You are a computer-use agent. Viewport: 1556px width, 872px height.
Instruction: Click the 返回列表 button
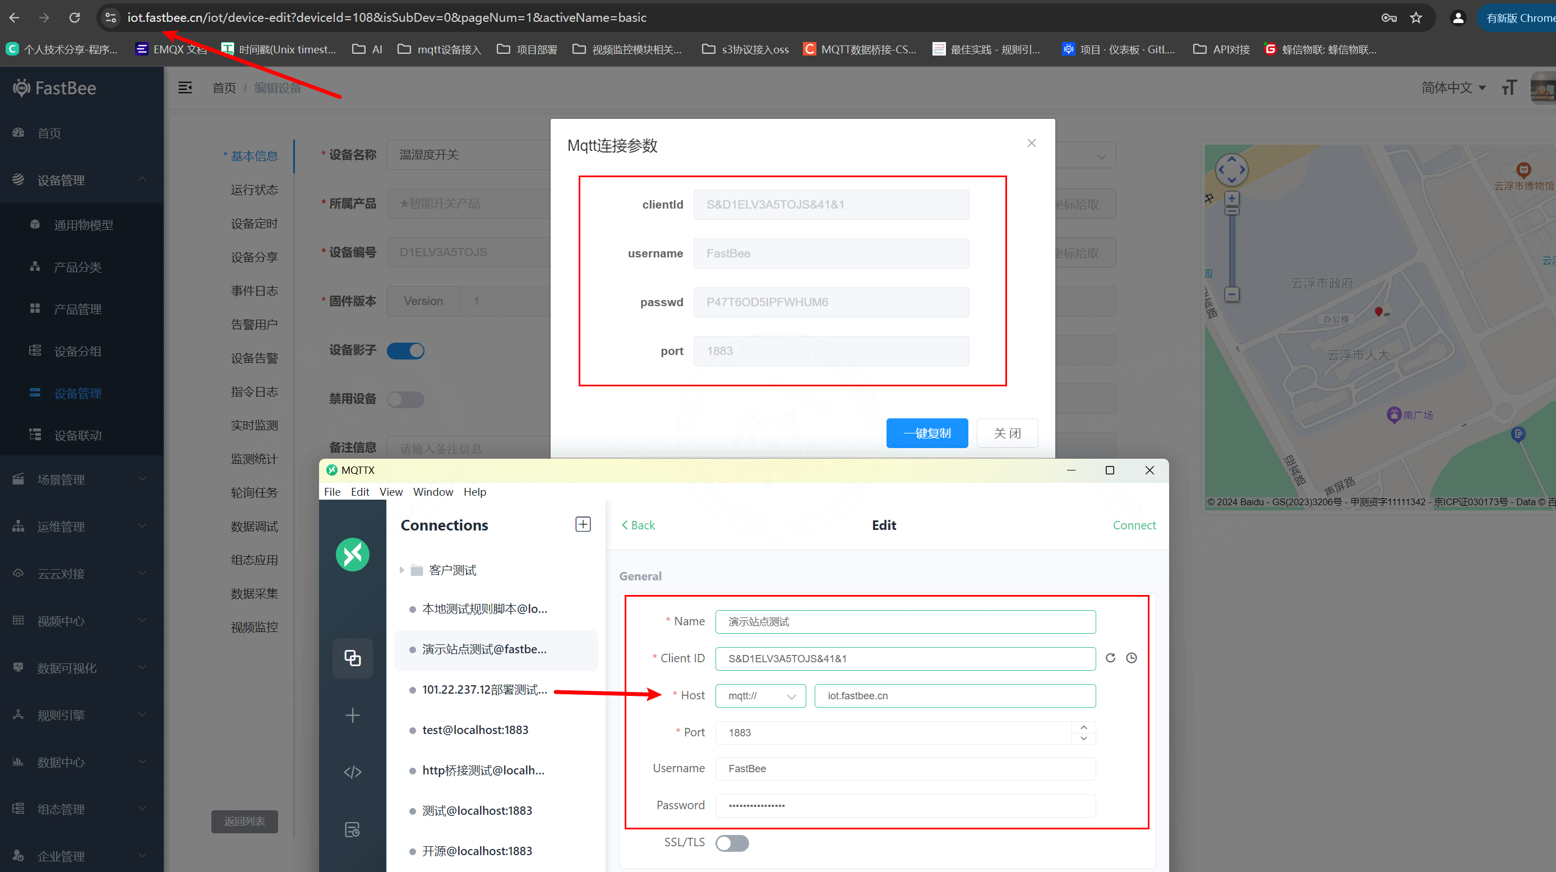[x=244, y=821]
